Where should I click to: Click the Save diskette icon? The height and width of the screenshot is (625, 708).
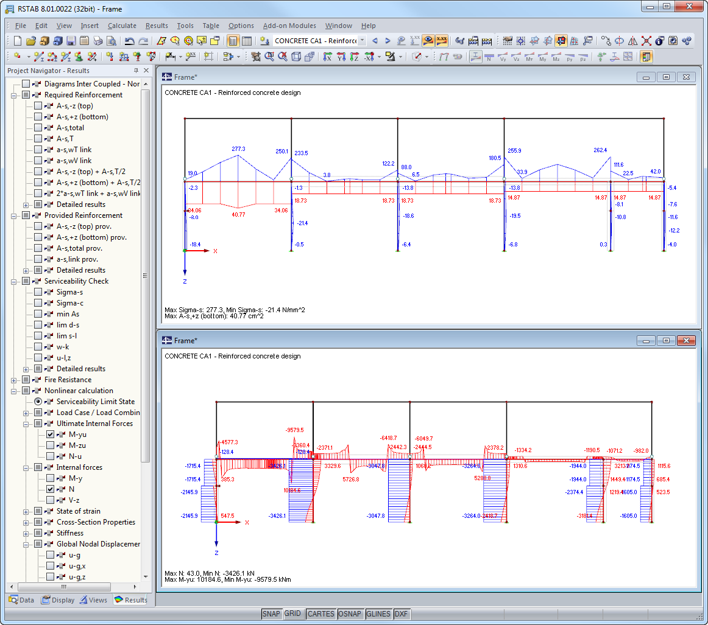pyautogui.click(x=71, y=41)
